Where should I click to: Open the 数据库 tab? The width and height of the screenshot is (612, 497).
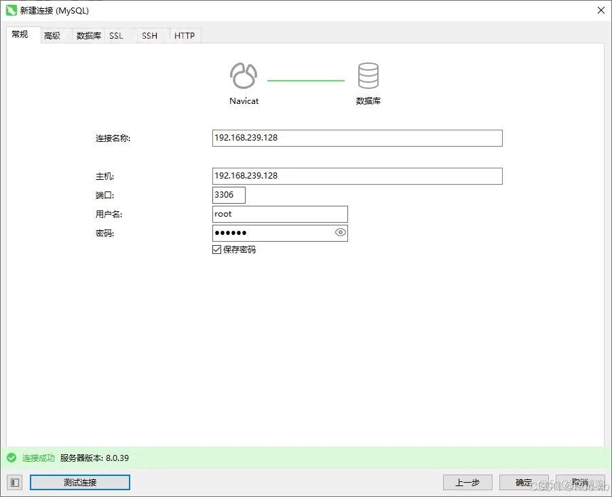[88, 35]
